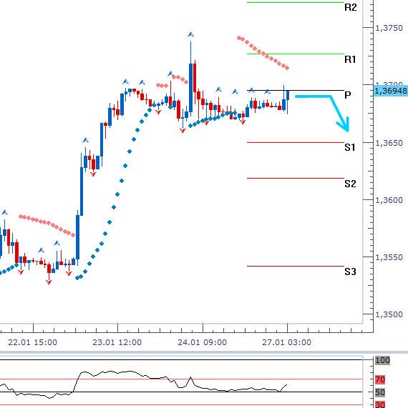This screenshot has height=408, width=408.
Task: Click the 1,3500 price axis value
Action: (389, 314)
